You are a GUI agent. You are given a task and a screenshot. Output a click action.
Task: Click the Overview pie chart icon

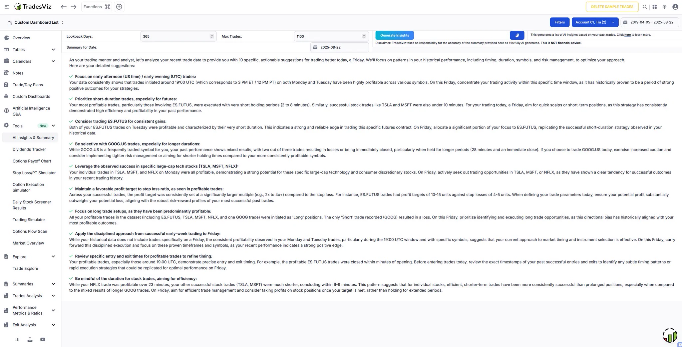coord(6,38)
